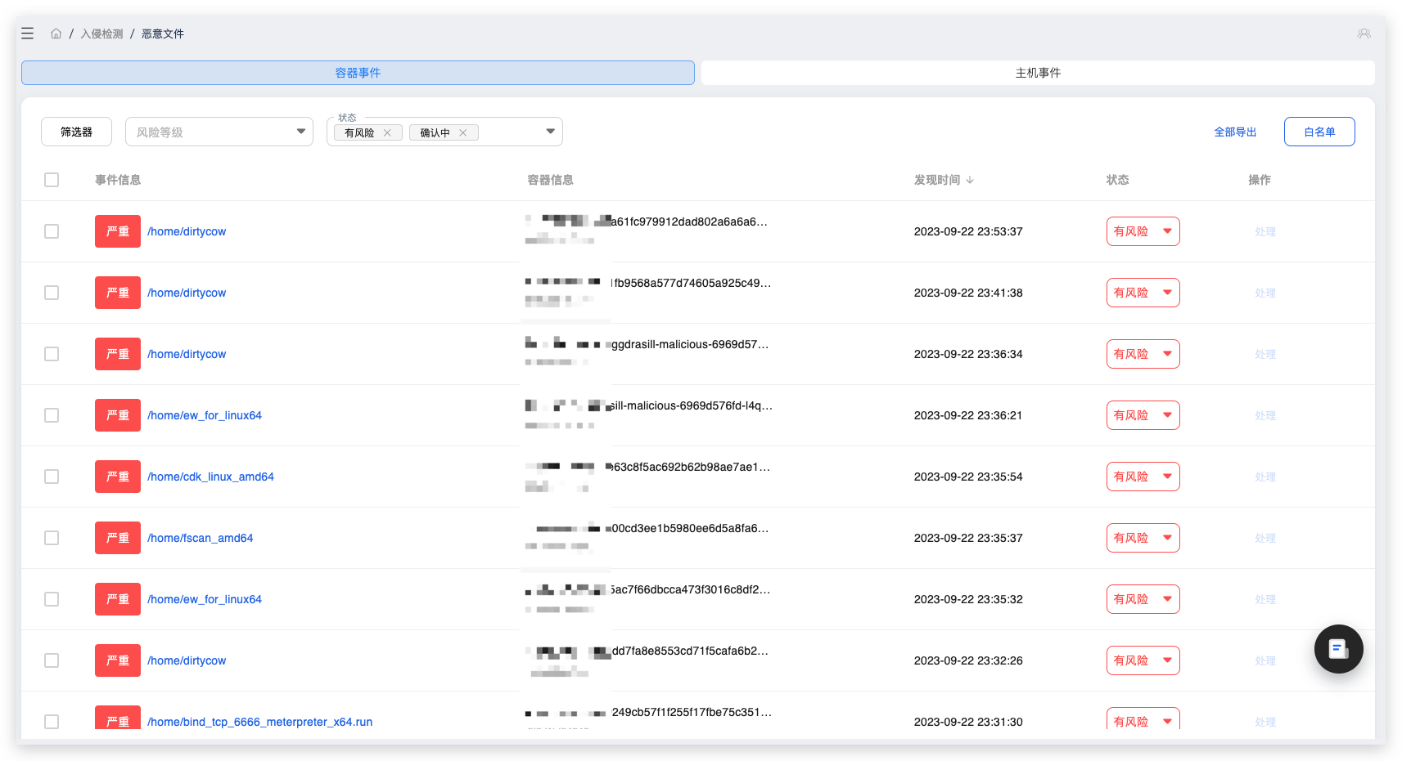This screenshot has height=761, width=1402.
Task: Remove the 确认中 status filter chip
Action: [x=462, y=132]
